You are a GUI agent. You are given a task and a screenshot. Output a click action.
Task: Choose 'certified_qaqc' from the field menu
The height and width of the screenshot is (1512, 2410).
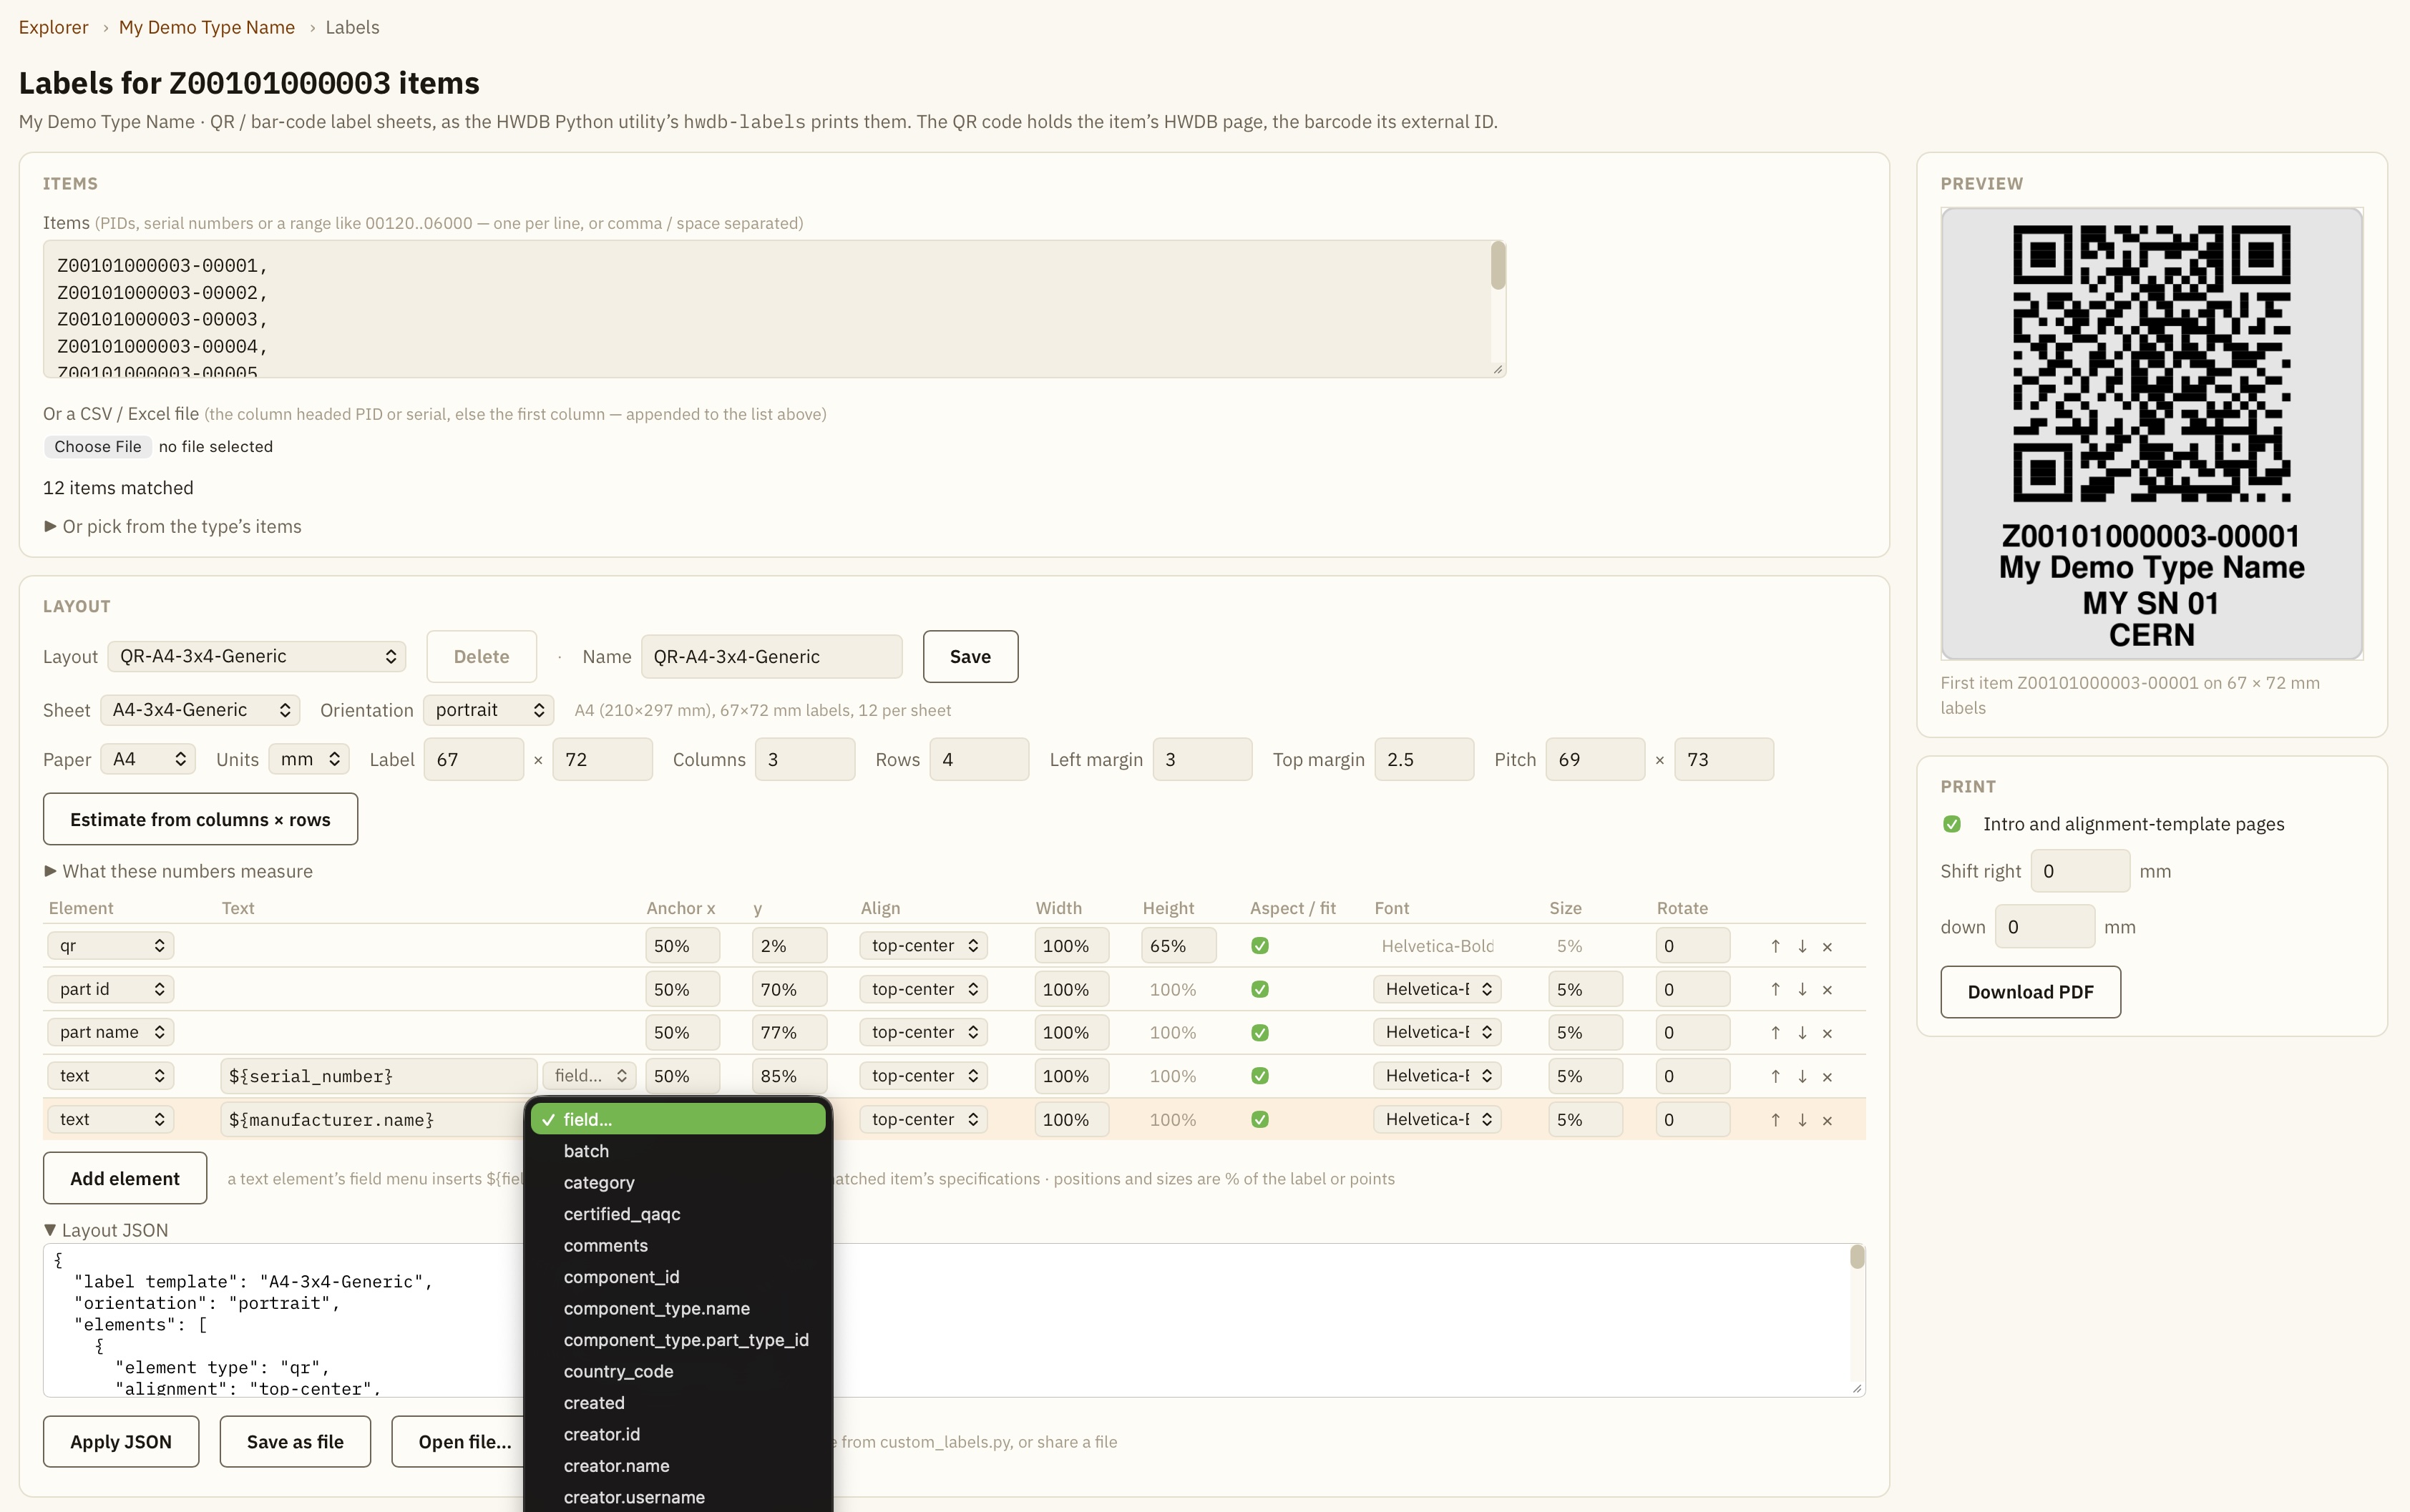pos(678,1214)
